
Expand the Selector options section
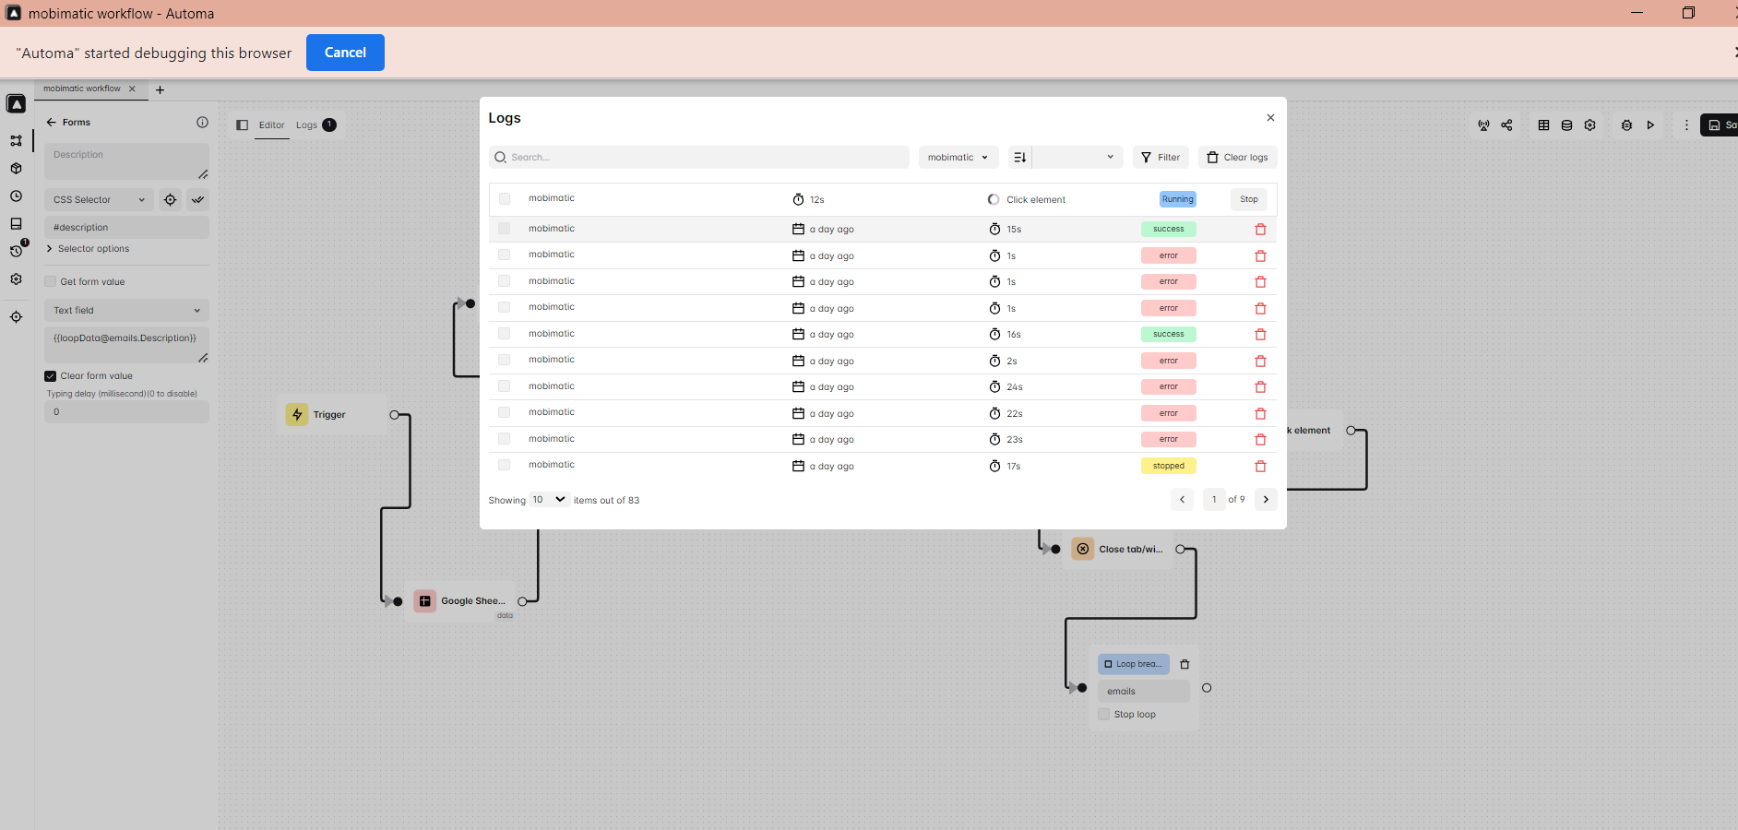point(89,248)
